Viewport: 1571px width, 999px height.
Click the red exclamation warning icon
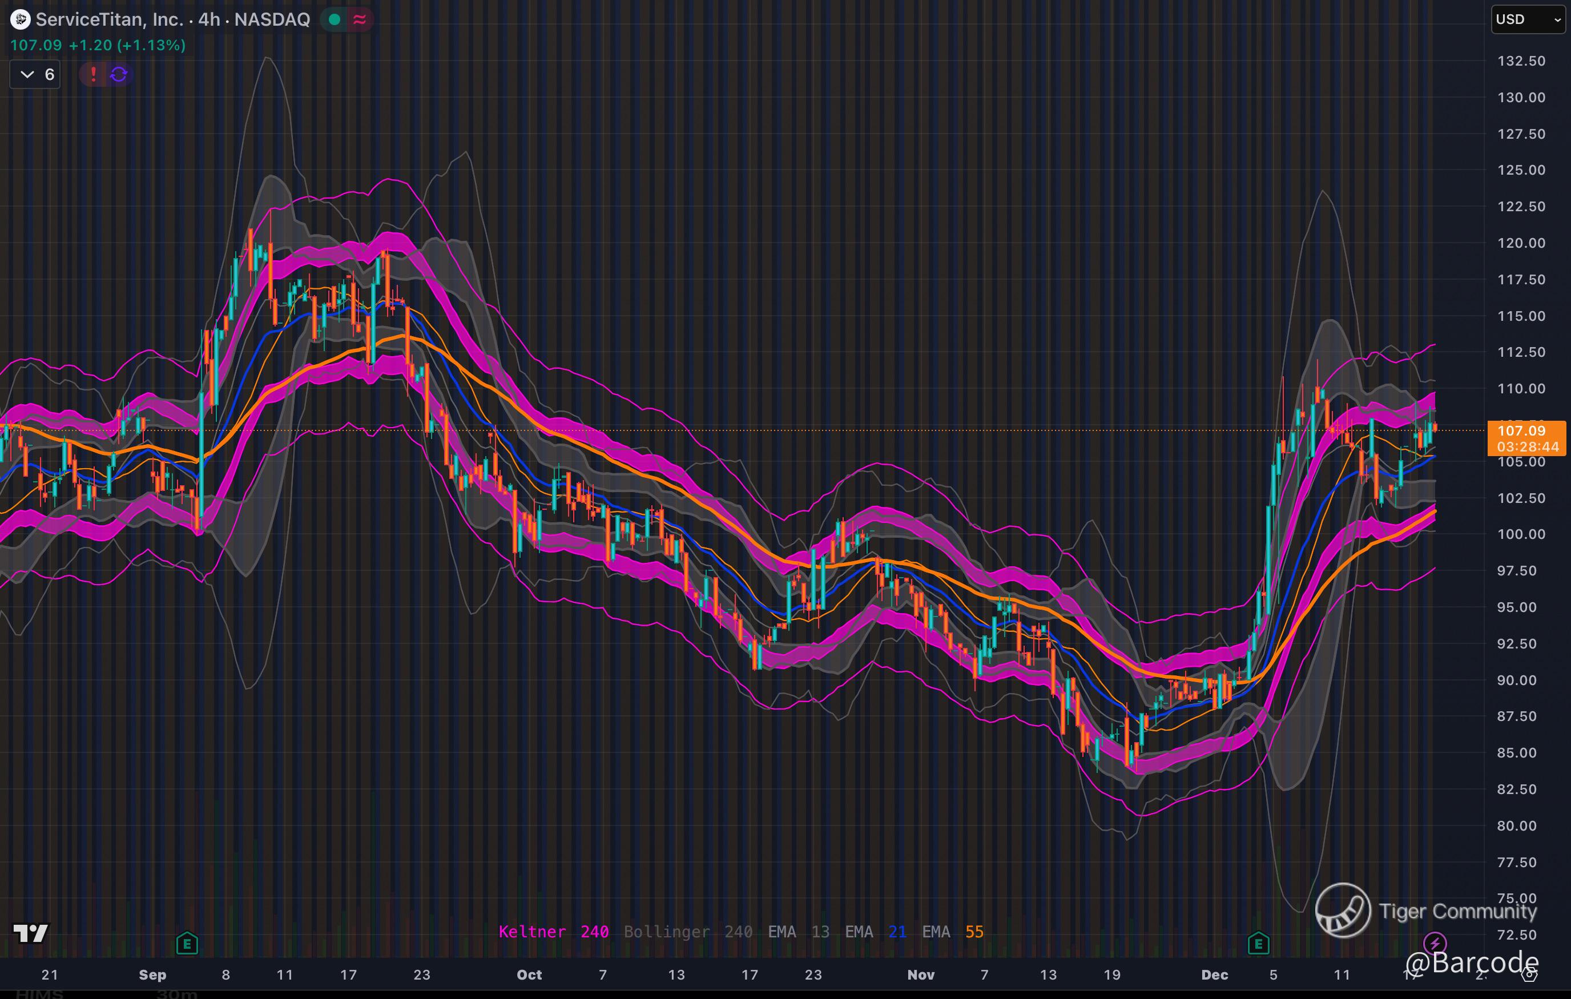tap(93, 74)
